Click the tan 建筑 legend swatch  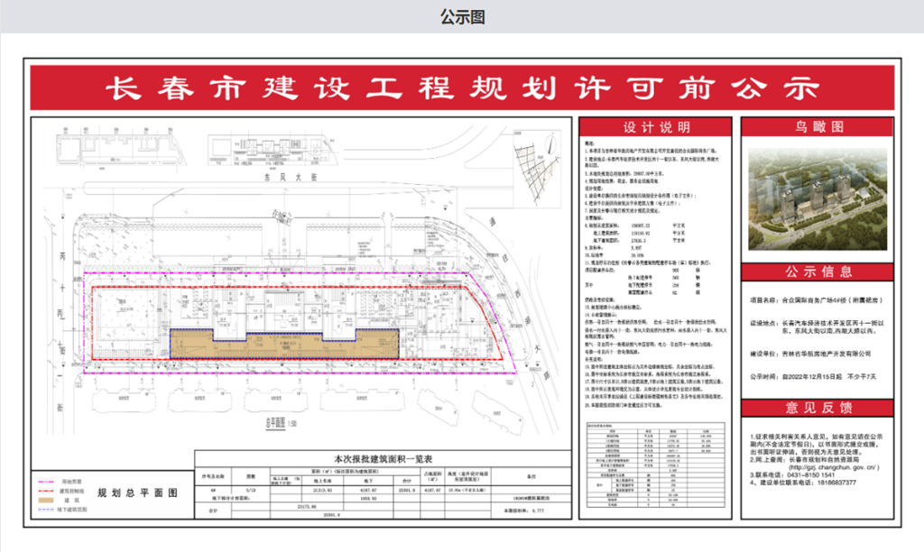(x=45, y=501)
